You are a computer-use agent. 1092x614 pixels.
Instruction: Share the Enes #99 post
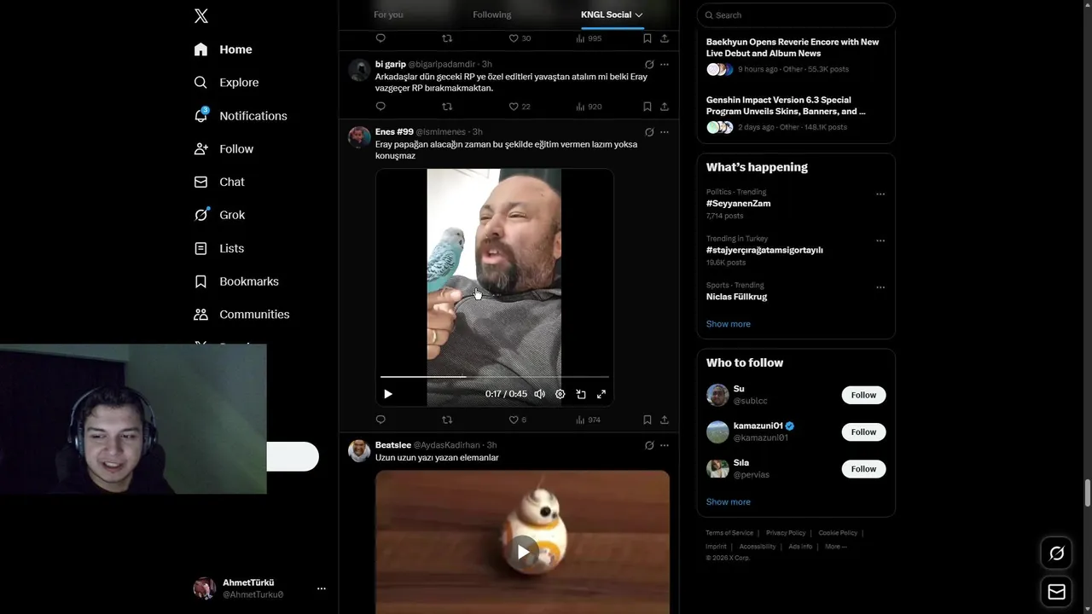point(665,420)
